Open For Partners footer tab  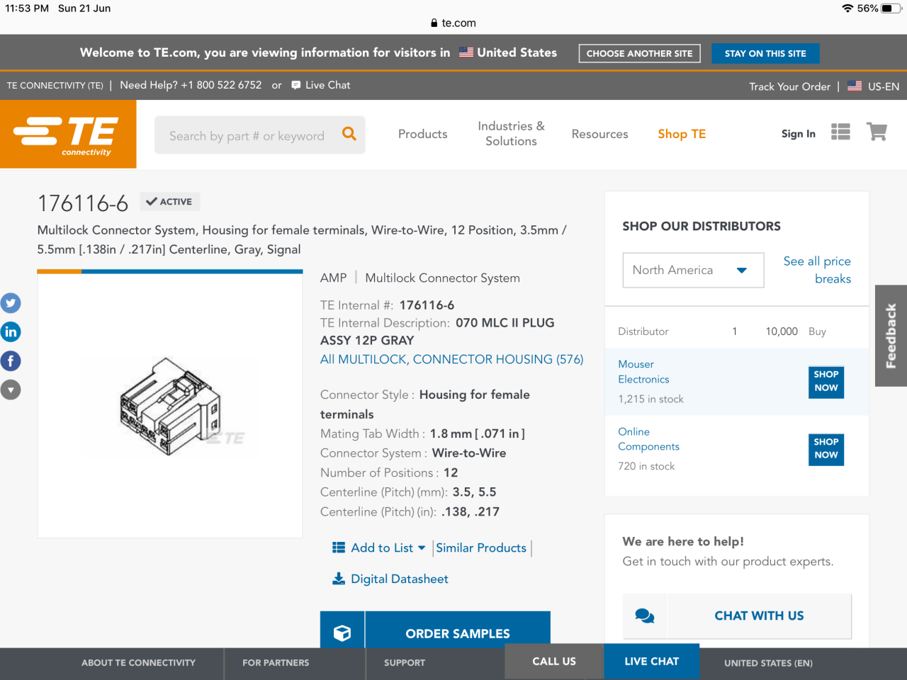276,663
